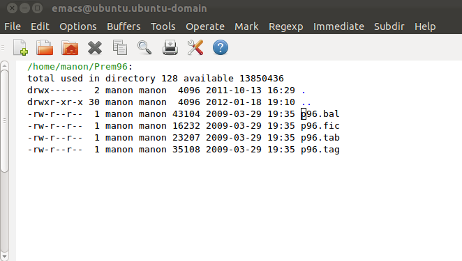462x261 pixels.
Task: Open the Mark menu
Action: point(246,26)
